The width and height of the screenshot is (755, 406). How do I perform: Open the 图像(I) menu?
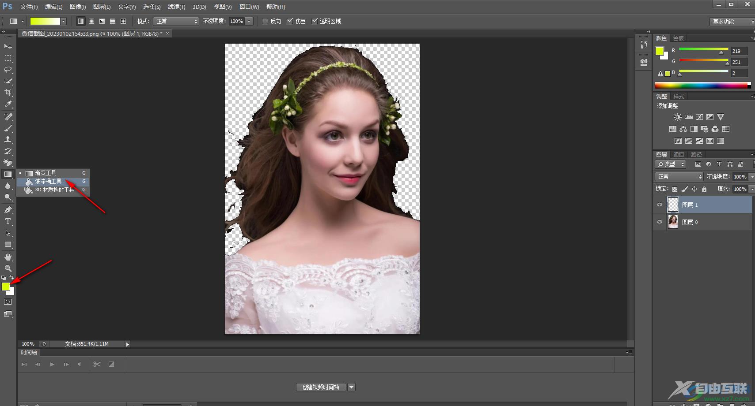78,7
